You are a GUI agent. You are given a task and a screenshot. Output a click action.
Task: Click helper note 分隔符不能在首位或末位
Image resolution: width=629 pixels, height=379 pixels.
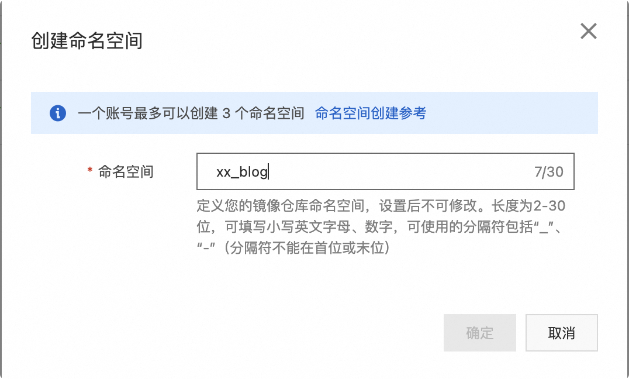click(310, 248)
